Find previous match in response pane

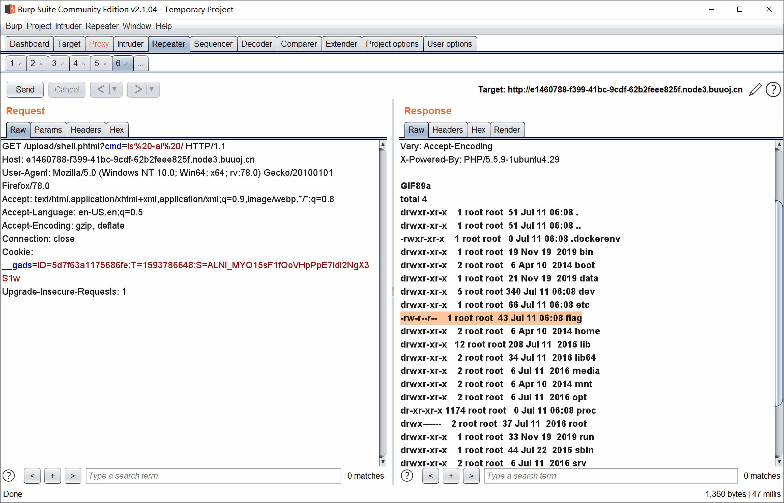430,476
